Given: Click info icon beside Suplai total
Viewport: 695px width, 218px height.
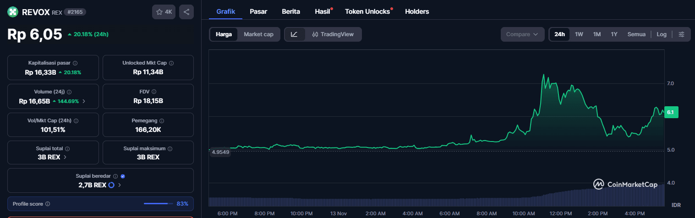Looking at the screenshot, I should point(67,149).
